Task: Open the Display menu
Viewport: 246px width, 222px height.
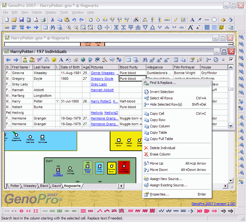Action: pos(51,12)
